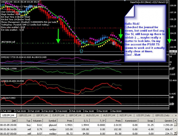Image resolution: width=178 pixels, height=136 pixels.
Task: Switch to AUDJPY,H4 chart tab
Action: [109, 115]
